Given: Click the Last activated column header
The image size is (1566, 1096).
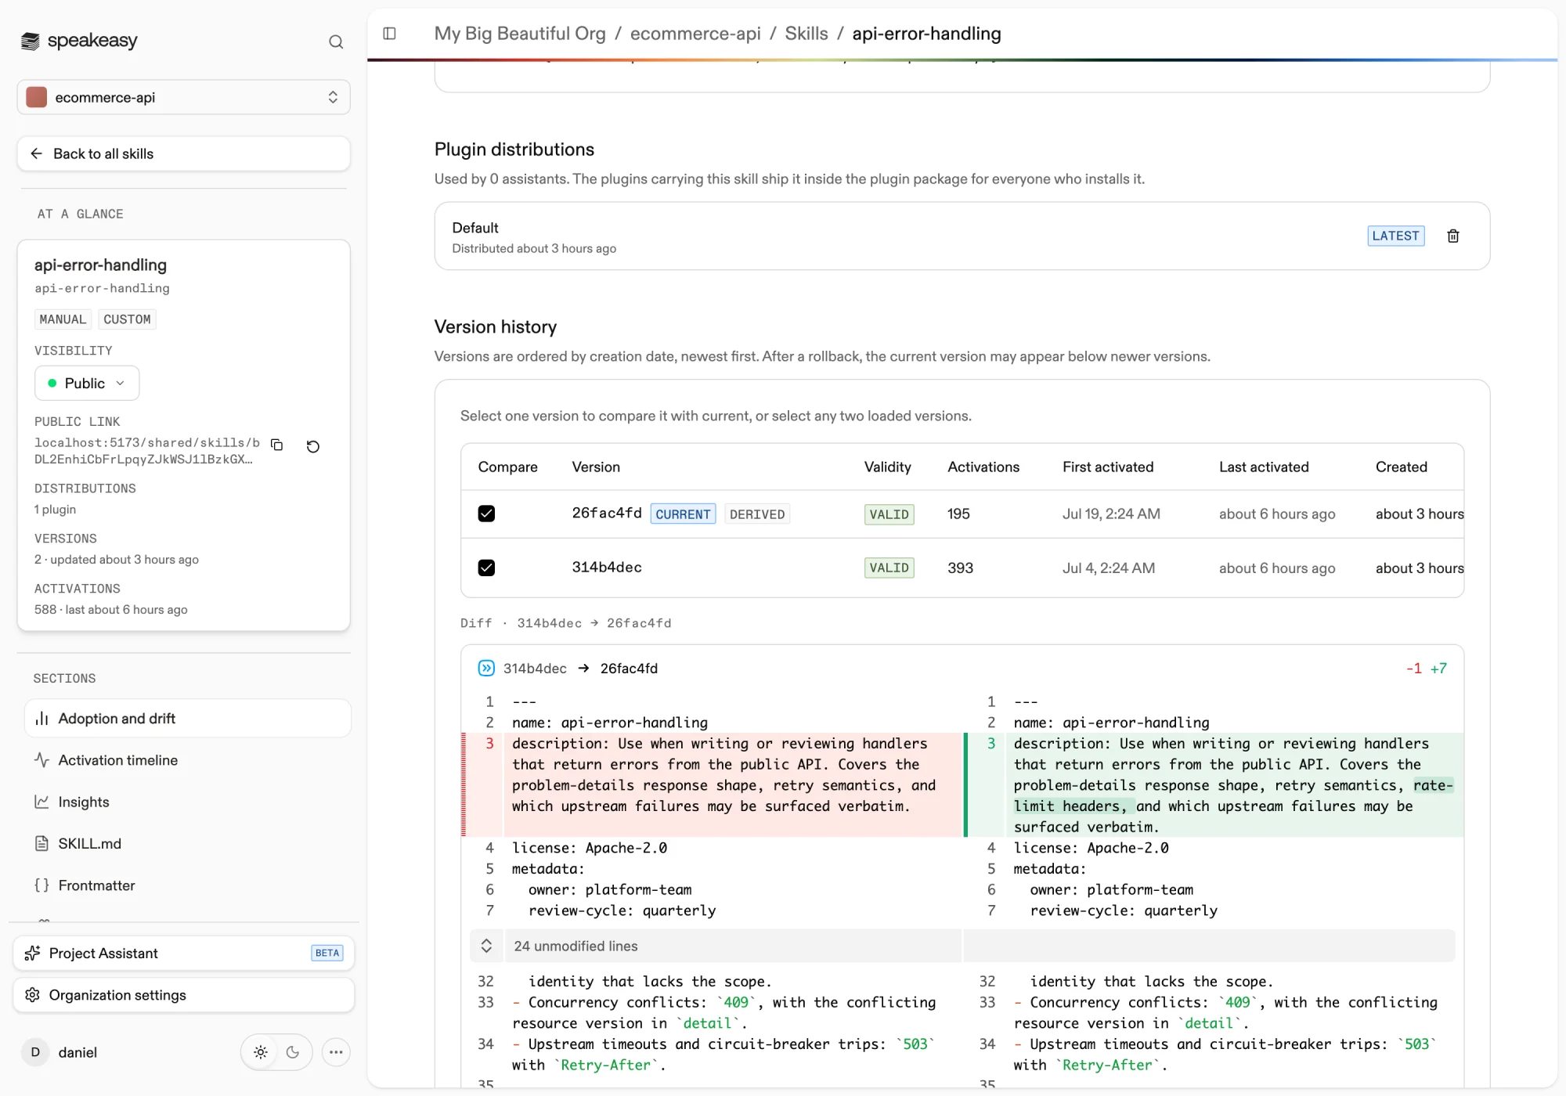Looking at the screenshot, I should click(x=1264, y=467).
